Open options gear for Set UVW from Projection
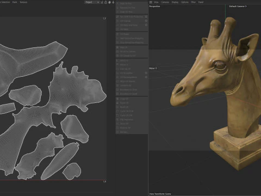This screenshot has width=261, height=196. [x=146, y=17]
